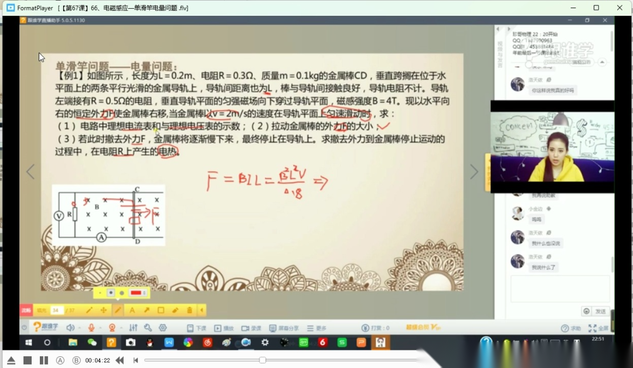
Task: Collapse the yellow annotation toolbar with arrow
Action: click(202, 310)
